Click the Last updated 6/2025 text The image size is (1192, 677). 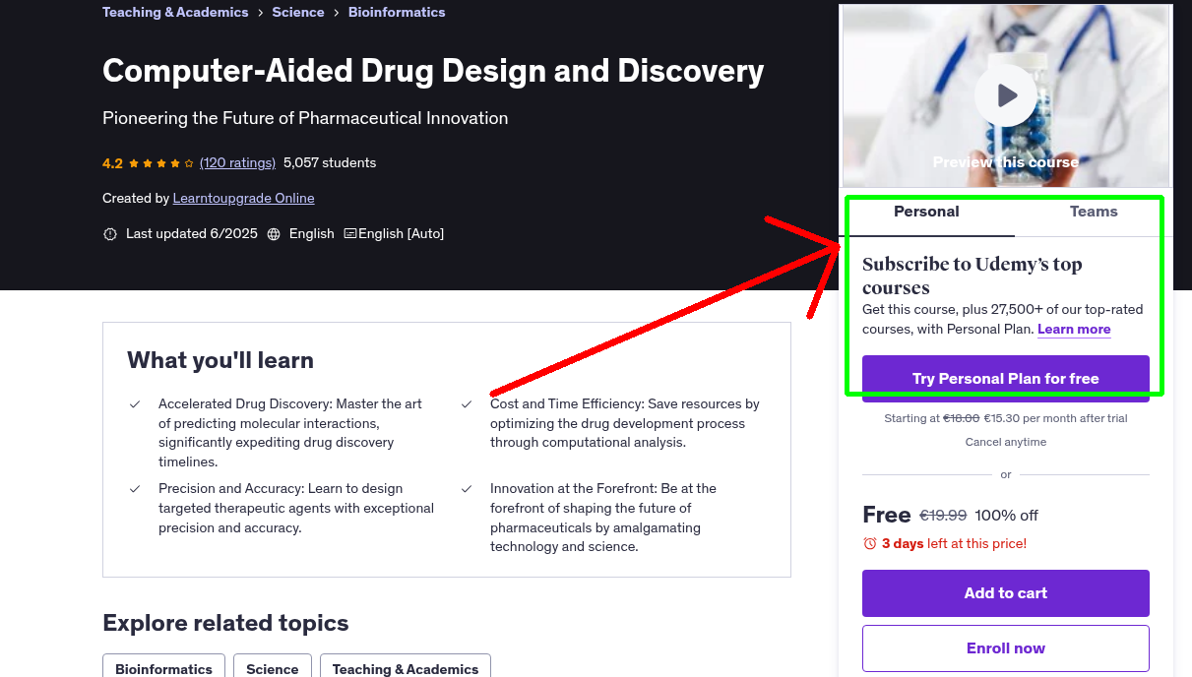pyautogui.click(x=192, y=234)
